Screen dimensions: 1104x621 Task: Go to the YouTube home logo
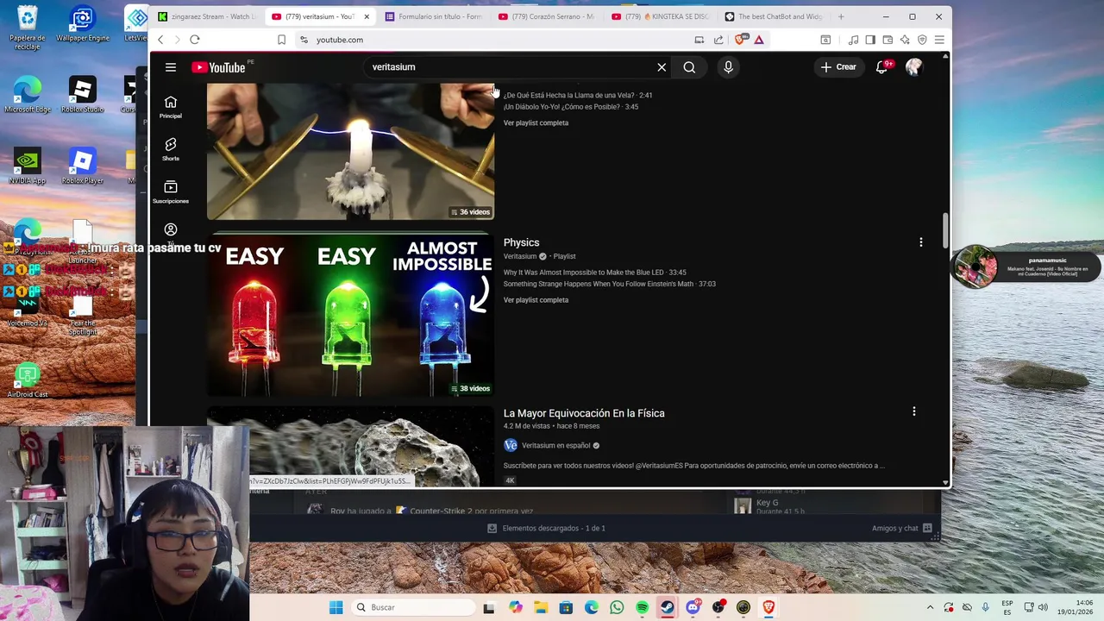(218, 67)
